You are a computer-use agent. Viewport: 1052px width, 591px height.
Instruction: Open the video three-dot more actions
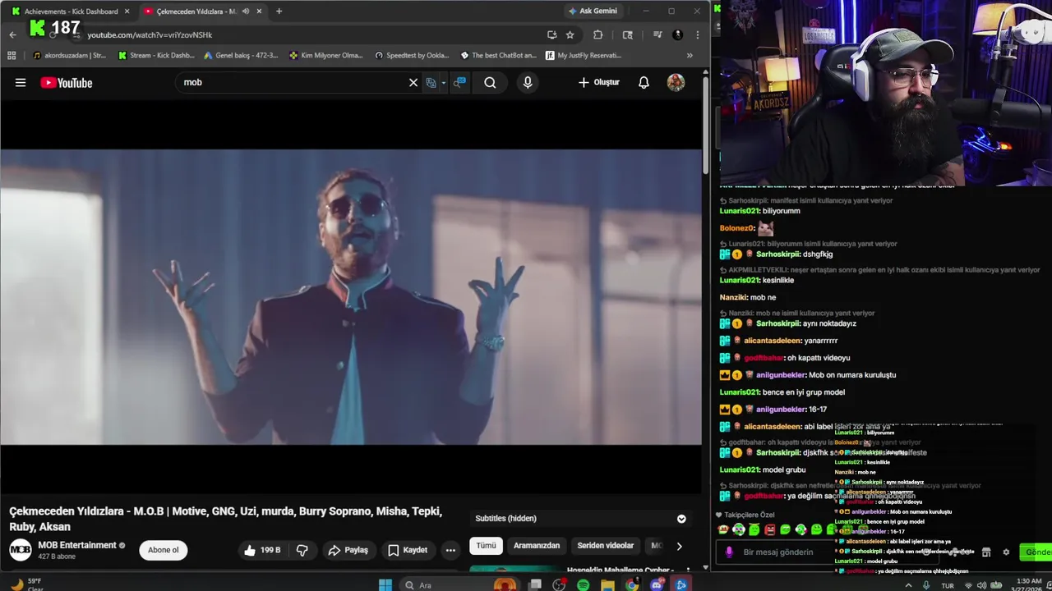(450, 550)
